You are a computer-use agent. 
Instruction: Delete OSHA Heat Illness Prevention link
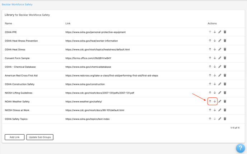point(225,40)
